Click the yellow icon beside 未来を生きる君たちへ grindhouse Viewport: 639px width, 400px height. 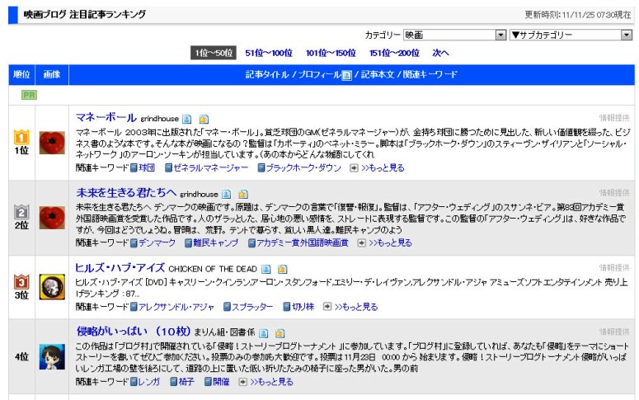click(243, 195)
